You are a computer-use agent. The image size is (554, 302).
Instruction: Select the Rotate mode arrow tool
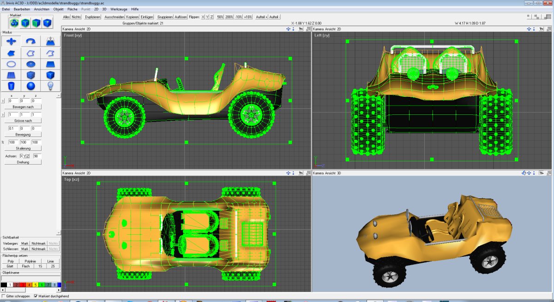click(31, 42)
